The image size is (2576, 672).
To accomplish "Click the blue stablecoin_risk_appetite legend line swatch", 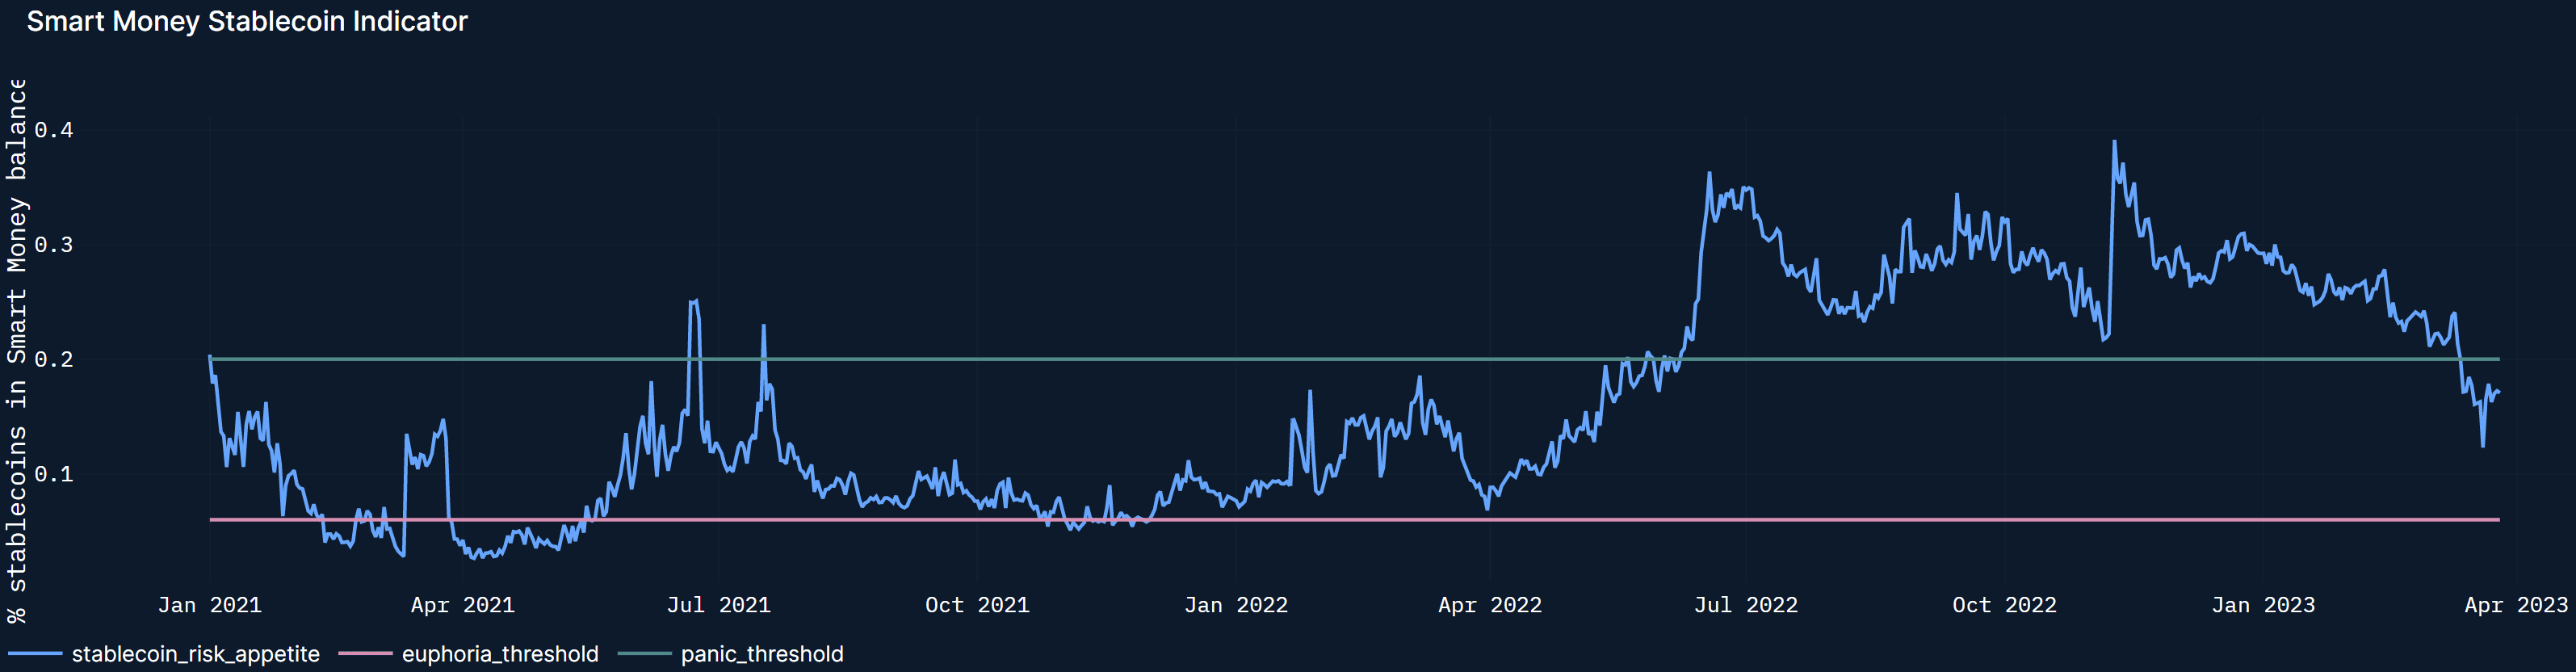I will (x=35, y=654).
